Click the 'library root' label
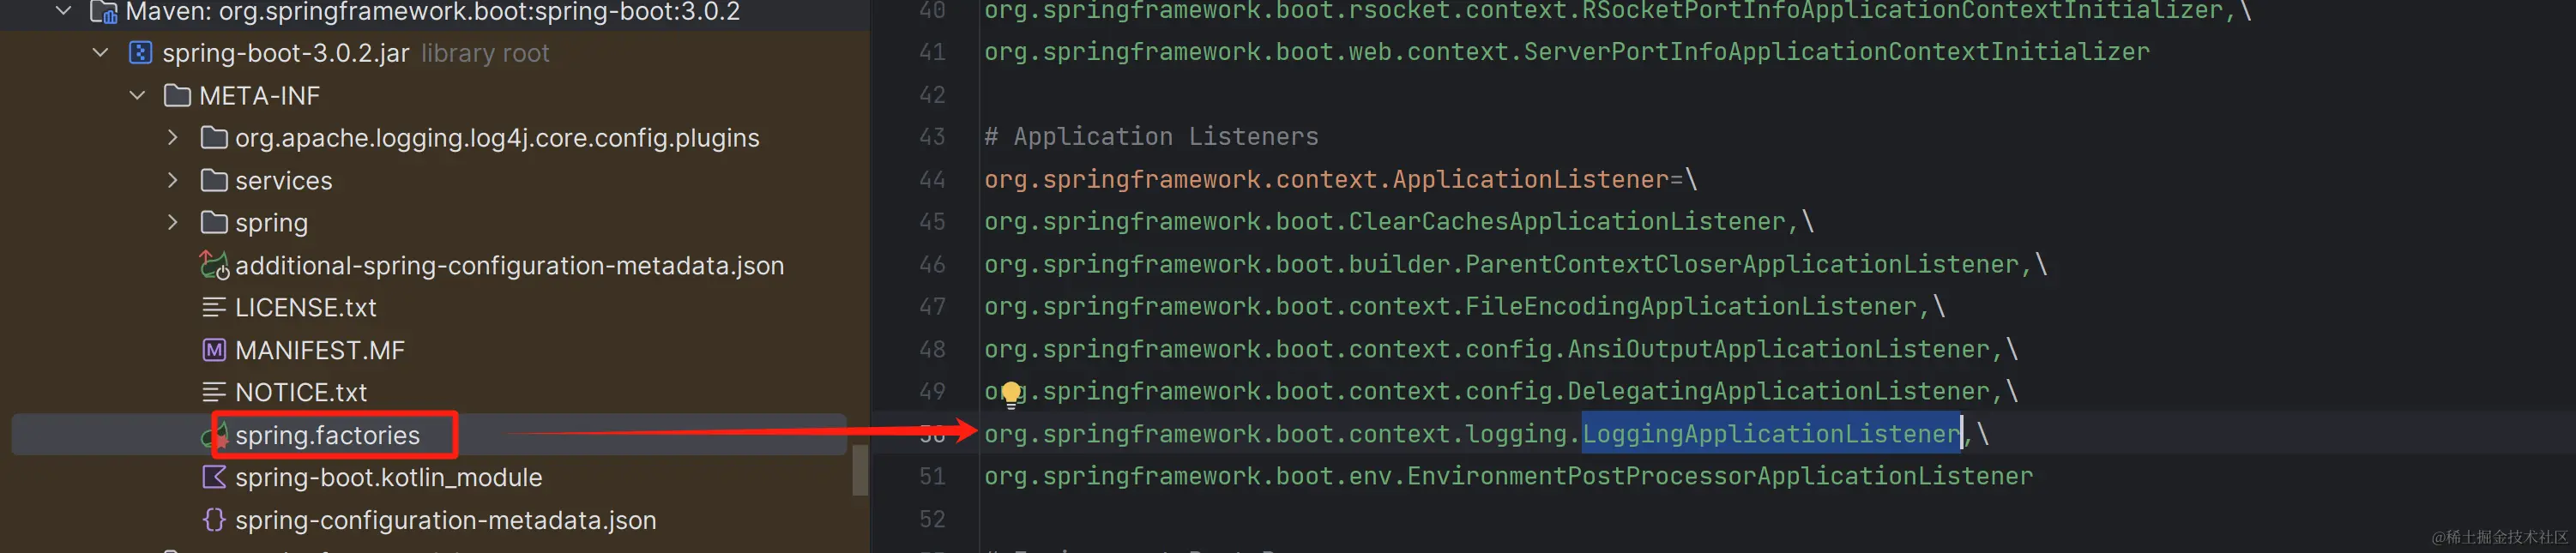The image size is (2576, 553). (x=485, y=53)
